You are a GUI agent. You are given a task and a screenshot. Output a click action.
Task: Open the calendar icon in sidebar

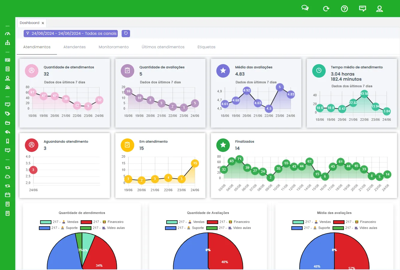(8, 195)
